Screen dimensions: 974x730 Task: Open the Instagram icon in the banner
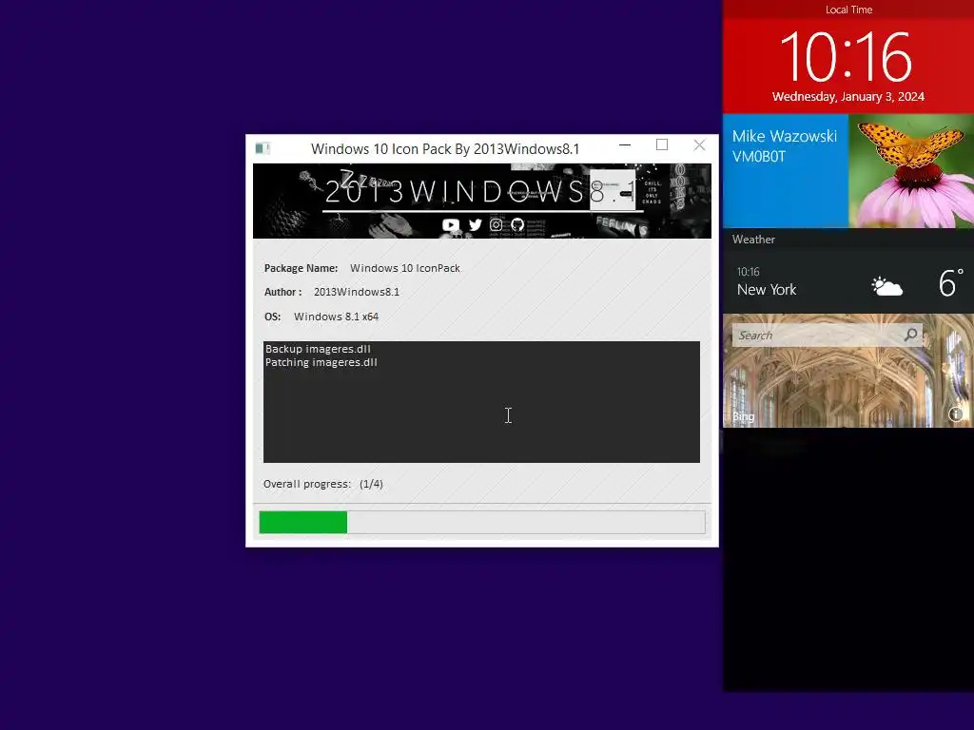coord(496,224)
